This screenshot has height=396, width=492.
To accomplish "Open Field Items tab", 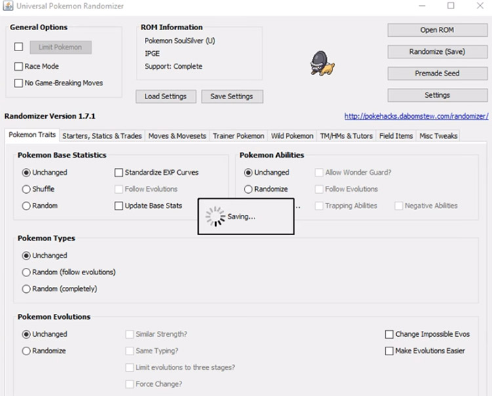I will (x=396, y=136).
